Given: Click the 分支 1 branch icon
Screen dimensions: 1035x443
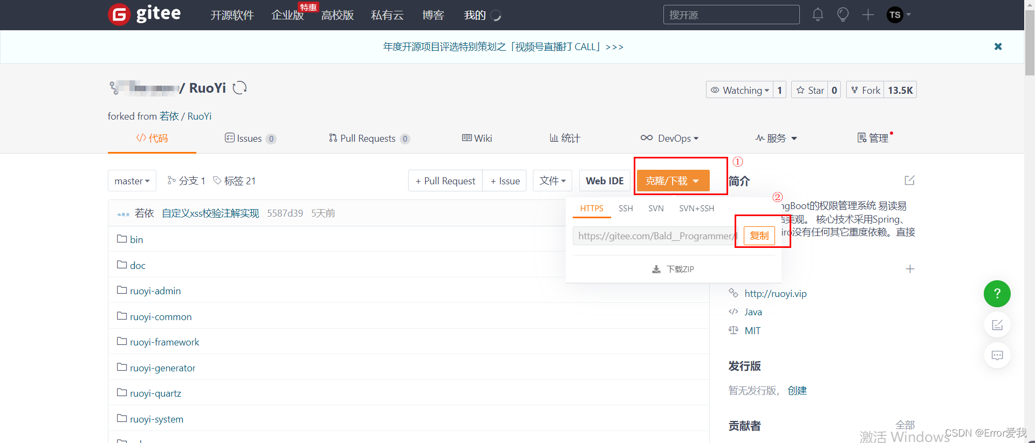Looking at the screenshot, I should [172, 180].
